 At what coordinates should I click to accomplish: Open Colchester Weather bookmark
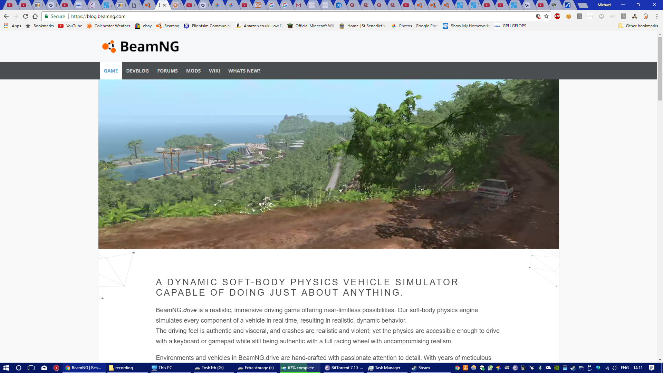coord(108,26)
